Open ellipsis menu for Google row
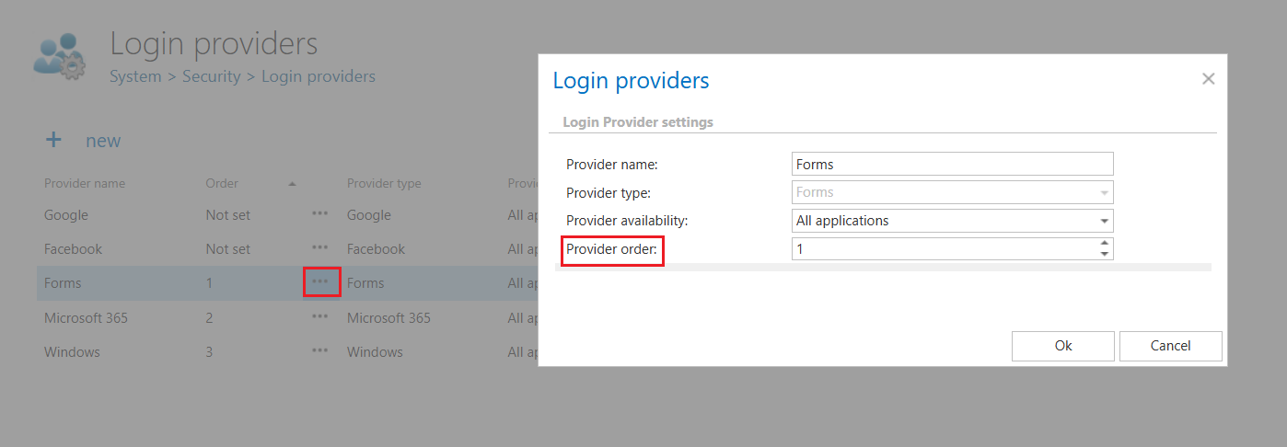 319,214
